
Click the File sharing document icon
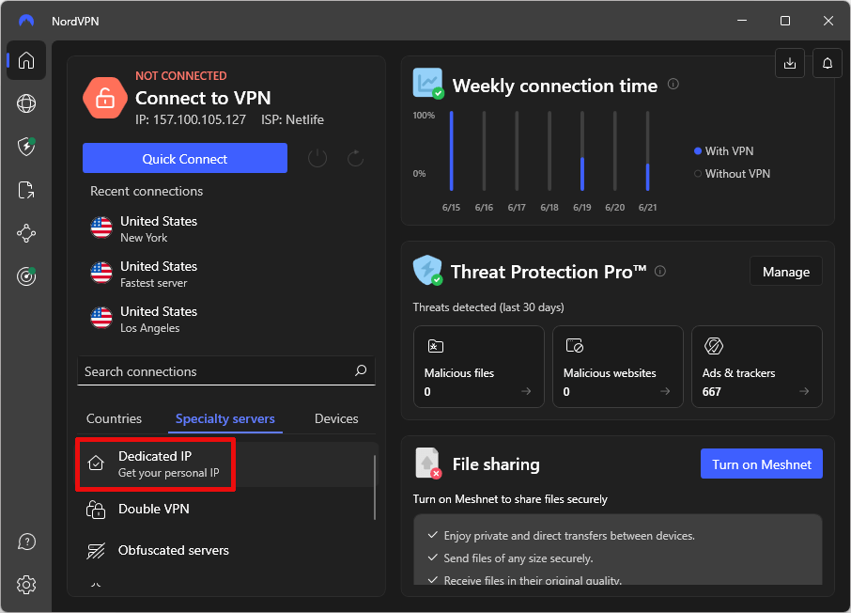[x=427, y=463]
